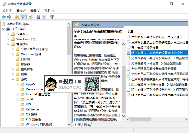
Task: Switch to the 标准 tab
Action: click(x=87, y=124)
